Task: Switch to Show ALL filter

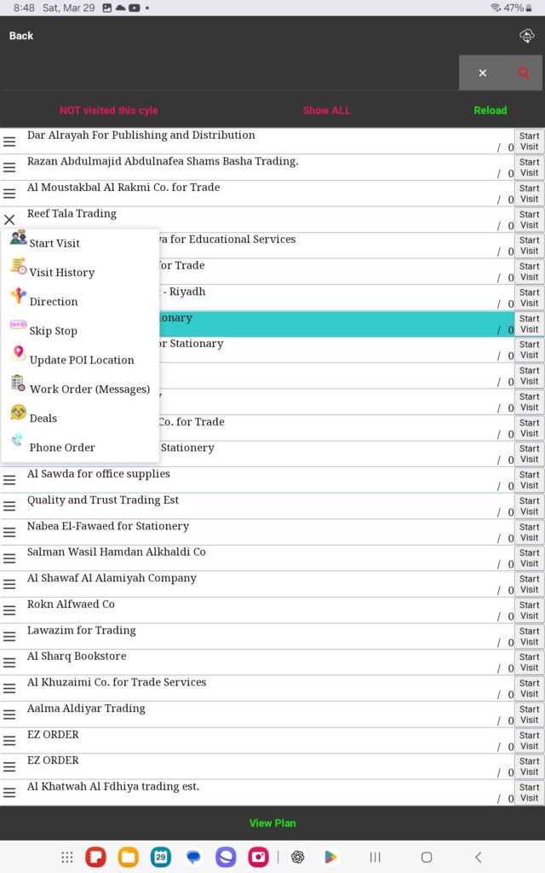Action: pos(326,110)
